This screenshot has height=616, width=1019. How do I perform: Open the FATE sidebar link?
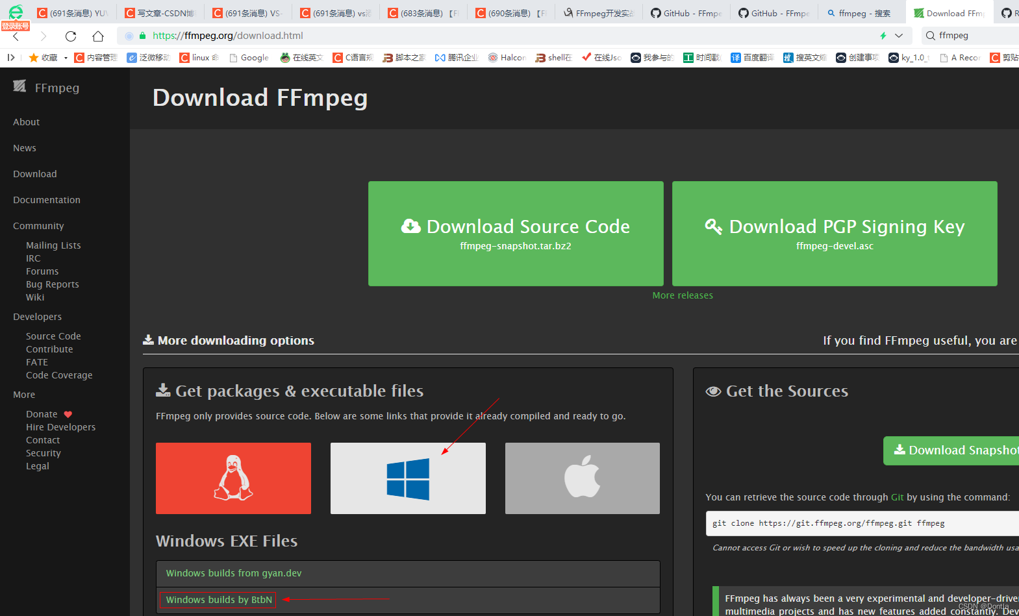point(37,362)
